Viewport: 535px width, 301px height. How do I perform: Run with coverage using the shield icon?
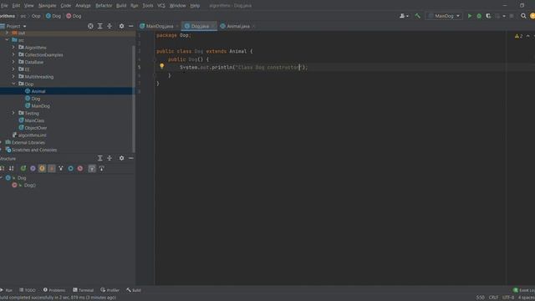[488, 16]
